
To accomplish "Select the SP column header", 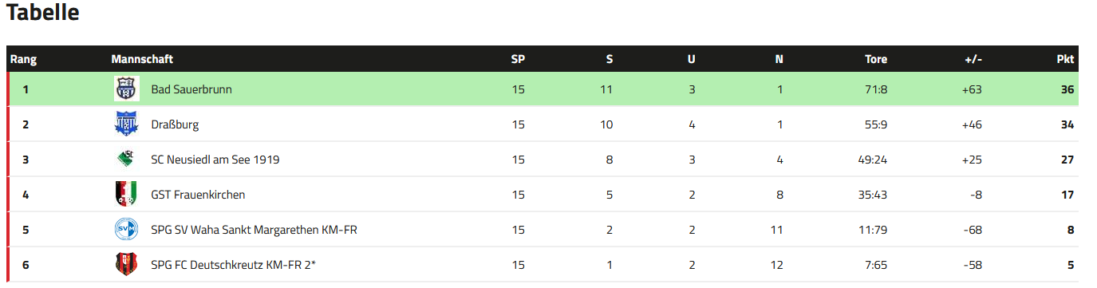I will coord(518,59).
